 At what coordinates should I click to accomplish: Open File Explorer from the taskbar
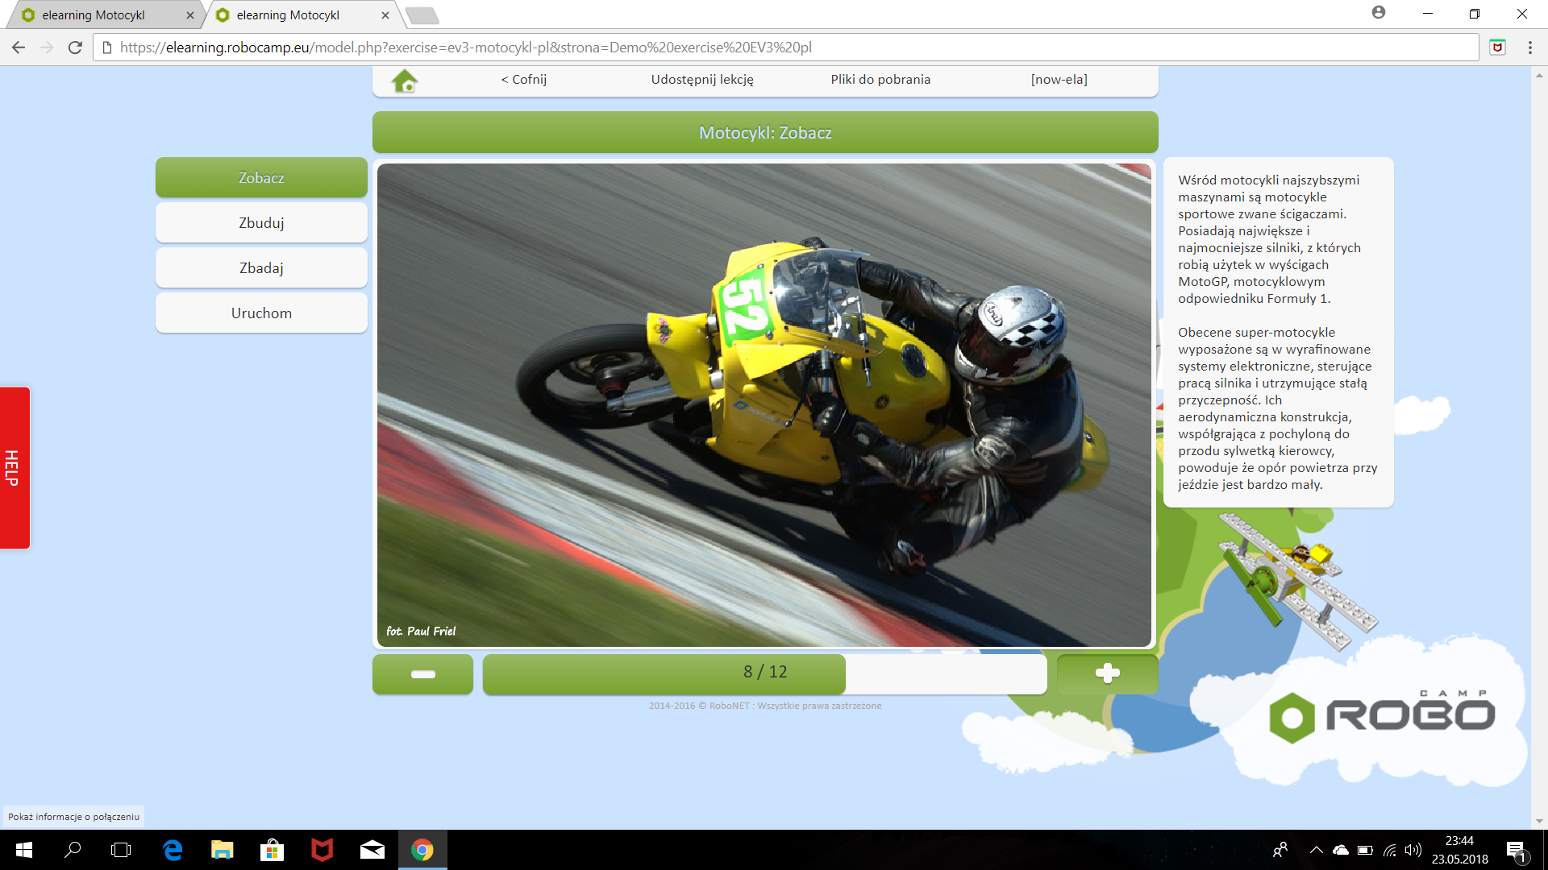pyautogui.click(x=223, y=850)
